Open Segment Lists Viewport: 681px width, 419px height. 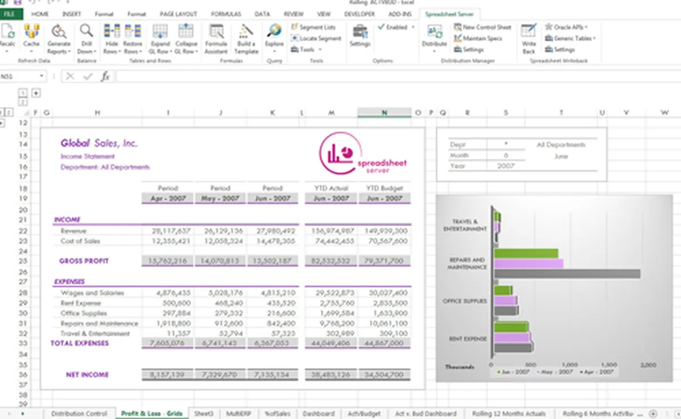[x=313, y=27]
